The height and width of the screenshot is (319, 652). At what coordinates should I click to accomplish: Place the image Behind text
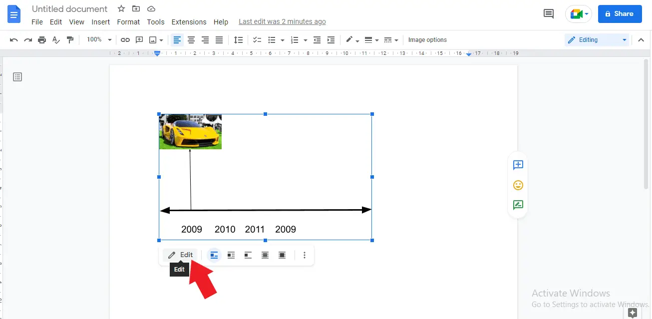click(265, 255)
